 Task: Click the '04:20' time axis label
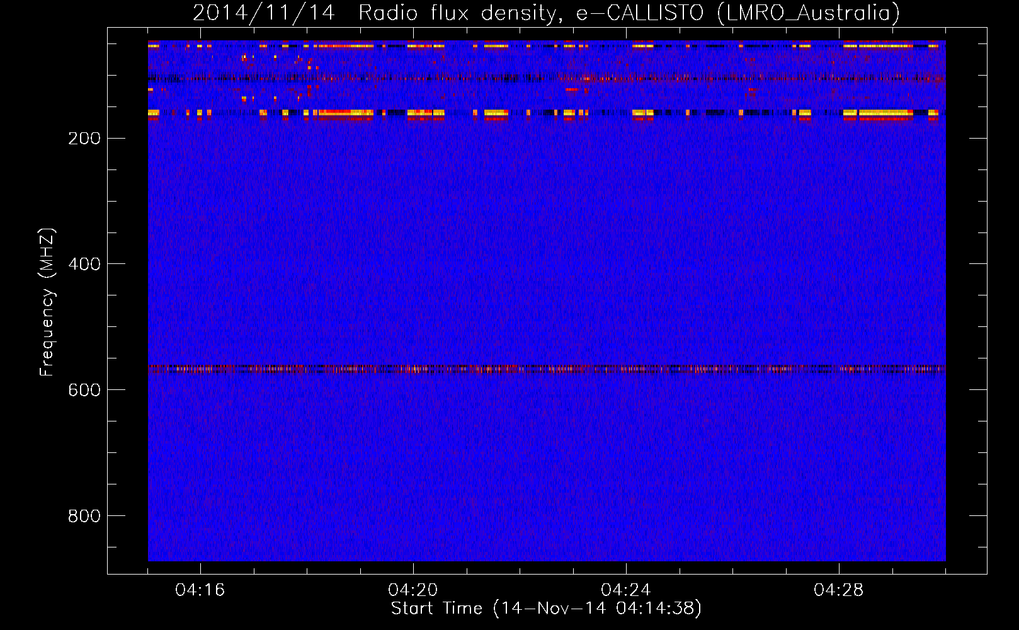tap(413, 590)
